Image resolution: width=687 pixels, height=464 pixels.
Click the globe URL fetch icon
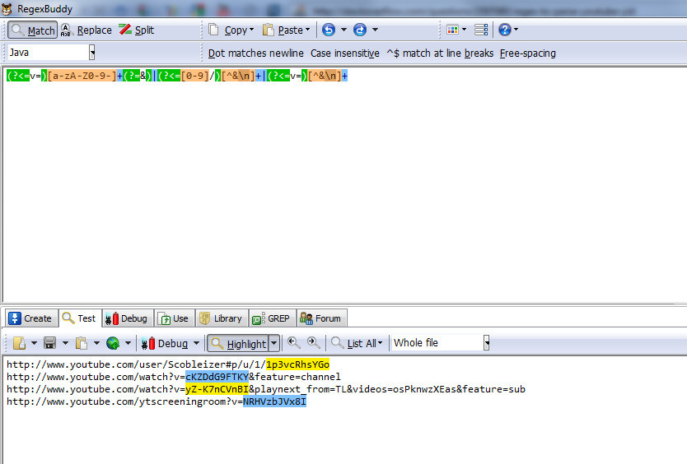(113, 343)
